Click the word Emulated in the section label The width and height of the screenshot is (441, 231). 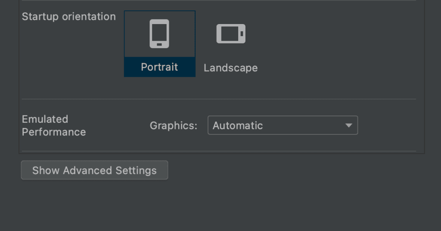pyautogui.click(x=45, y=119)
